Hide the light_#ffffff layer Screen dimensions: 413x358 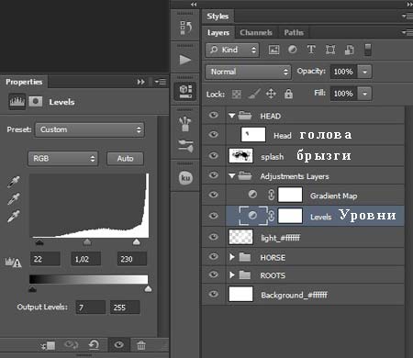point(214,237)
